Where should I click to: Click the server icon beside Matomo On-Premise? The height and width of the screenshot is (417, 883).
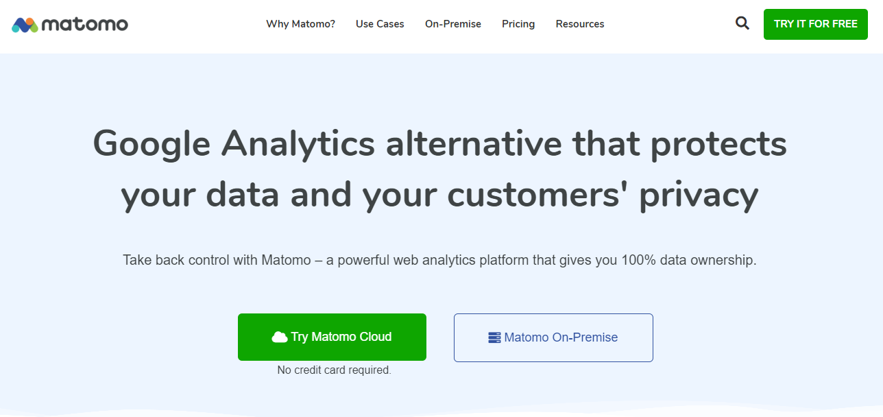point(494,337)
